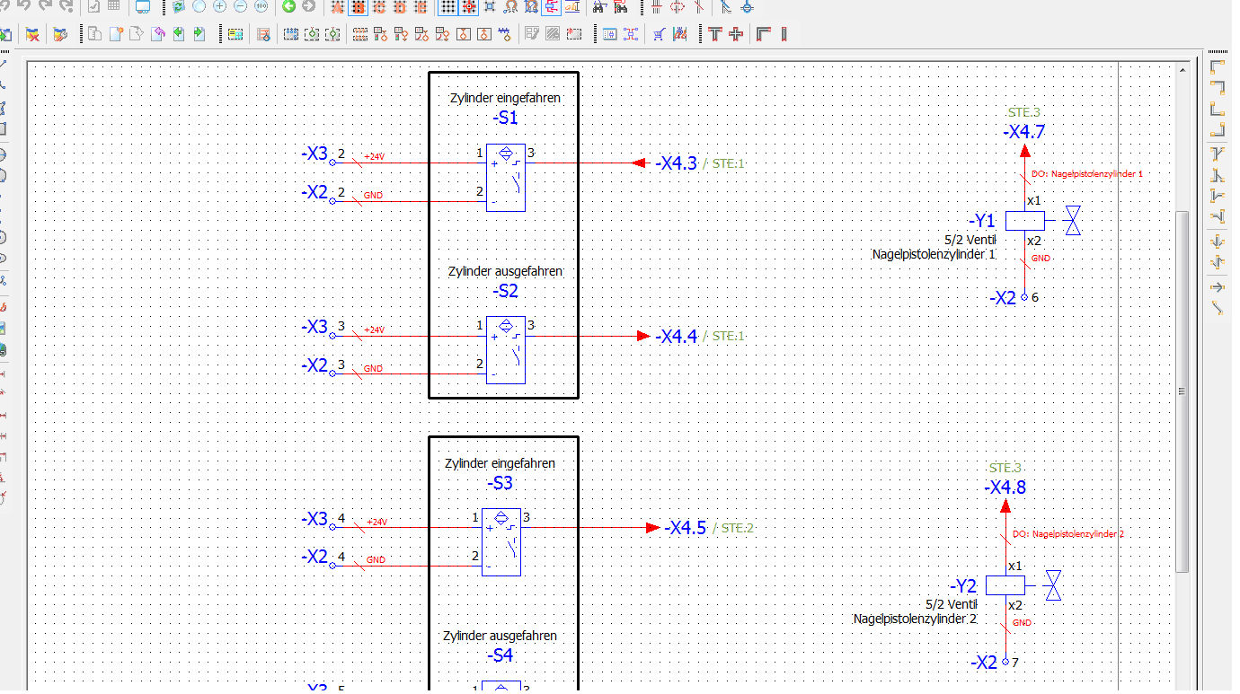The height and width of the screenshot is (694, 1240).
Task: Select text 'Zylinder ausgefahren' above -S2
Action: (x=506, y=271)
